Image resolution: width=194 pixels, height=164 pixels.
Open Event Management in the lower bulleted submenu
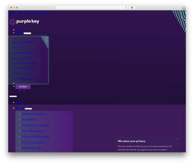tap(32, 131)
